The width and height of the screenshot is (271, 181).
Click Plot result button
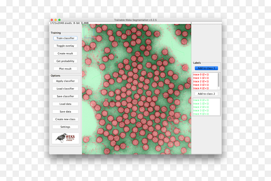65,69
